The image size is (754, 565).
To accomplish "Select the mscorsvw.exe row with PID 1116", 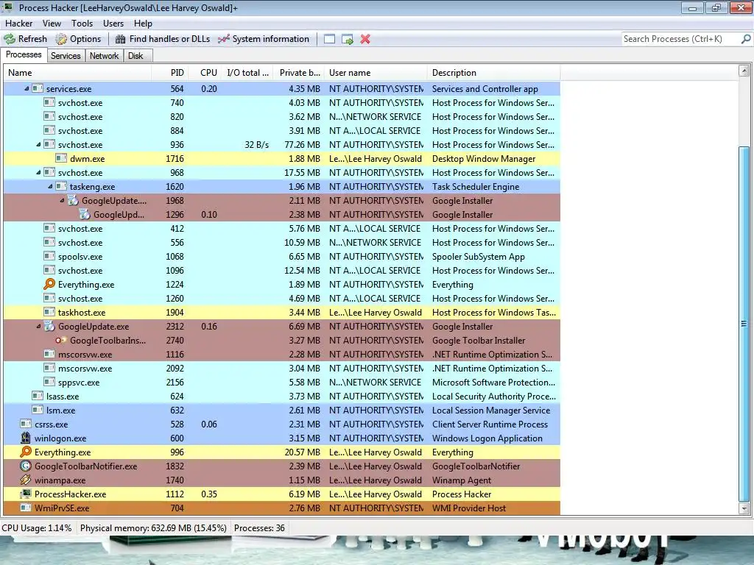I will [x=282, y=354].
